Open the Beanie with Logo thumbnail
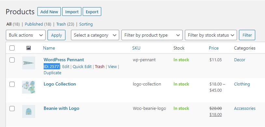 [x=29, y=111]
